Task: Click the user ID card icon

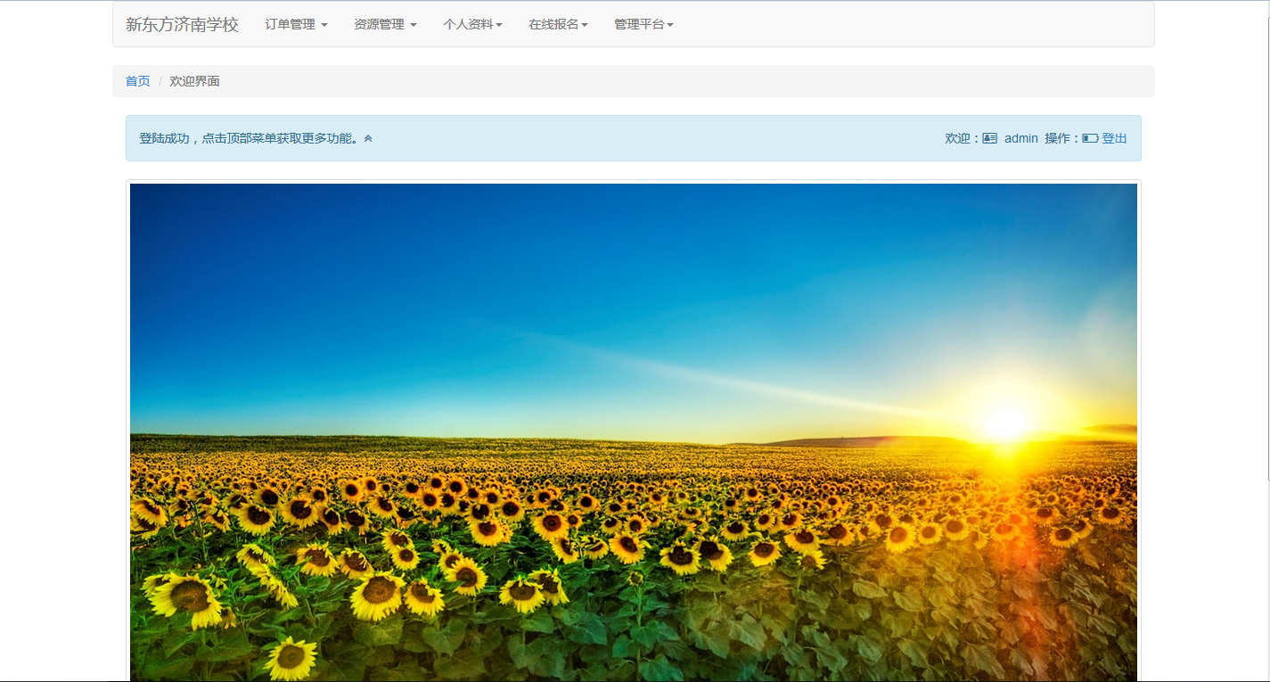Action: coord(989,138)
